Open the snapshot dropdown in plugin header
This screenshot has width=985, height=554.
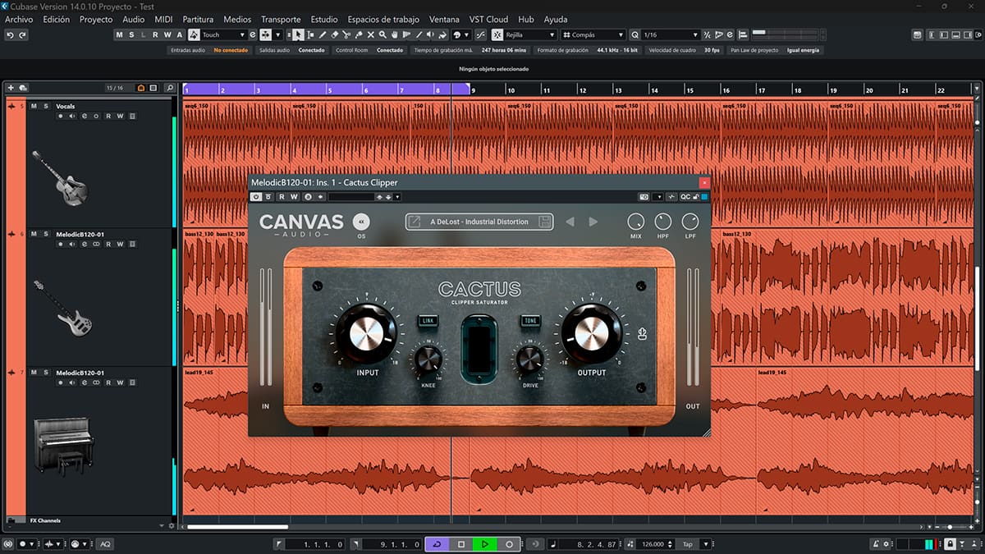(658, 197)
